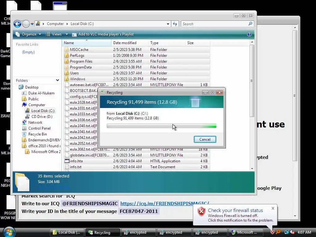Viewport: 316px width, 237px height.
Task: Click the Computer breadcrumb in address bar
Action: click(55, 24)
